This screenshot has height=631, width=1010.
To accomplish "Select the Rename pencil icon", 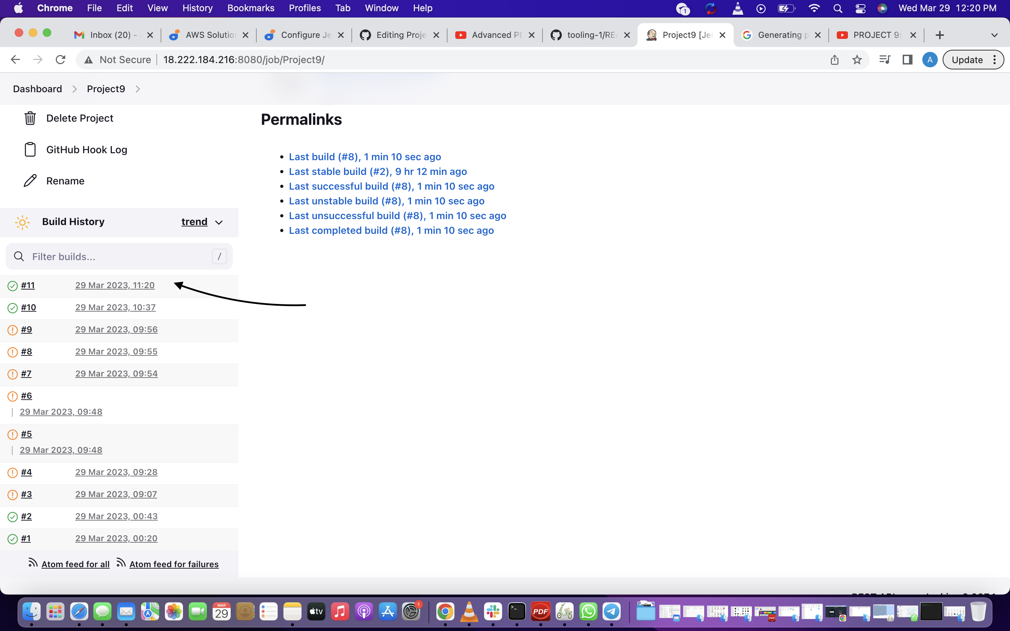I will coord(29,180).
